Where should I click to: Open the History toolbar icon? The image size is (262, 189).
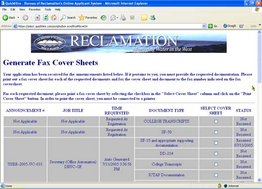coord(103,18)
